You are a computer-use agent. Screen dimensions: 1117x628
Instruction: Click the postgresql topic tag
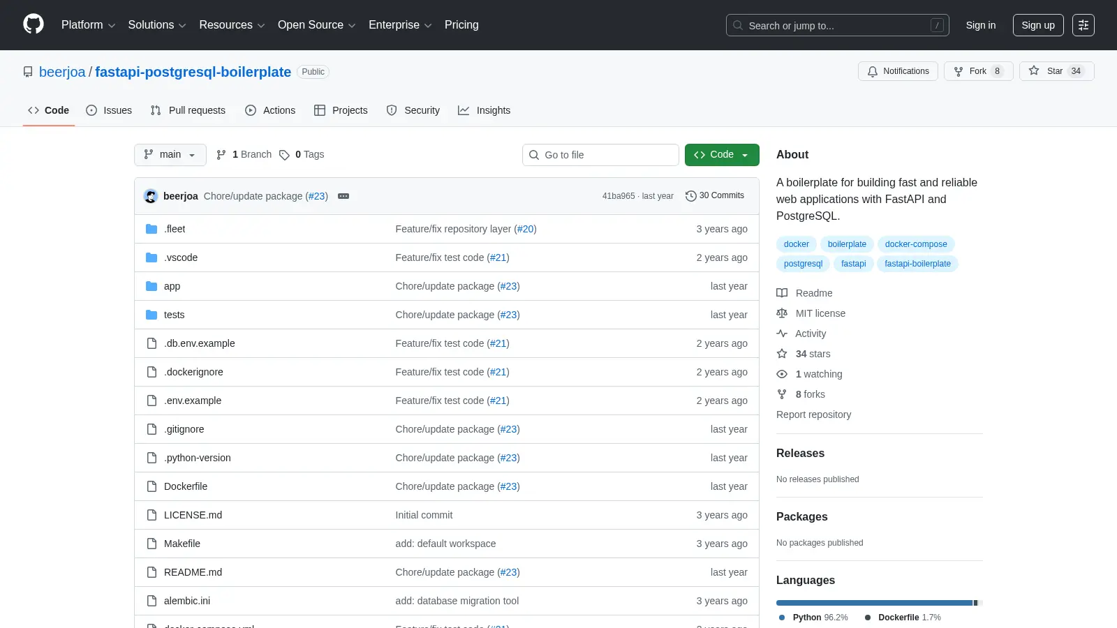pyautogui.click(x=803, y=264)
